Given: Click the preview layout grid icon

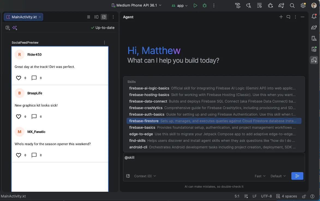Looking at the screenshot, I should [x=8, y=28].
